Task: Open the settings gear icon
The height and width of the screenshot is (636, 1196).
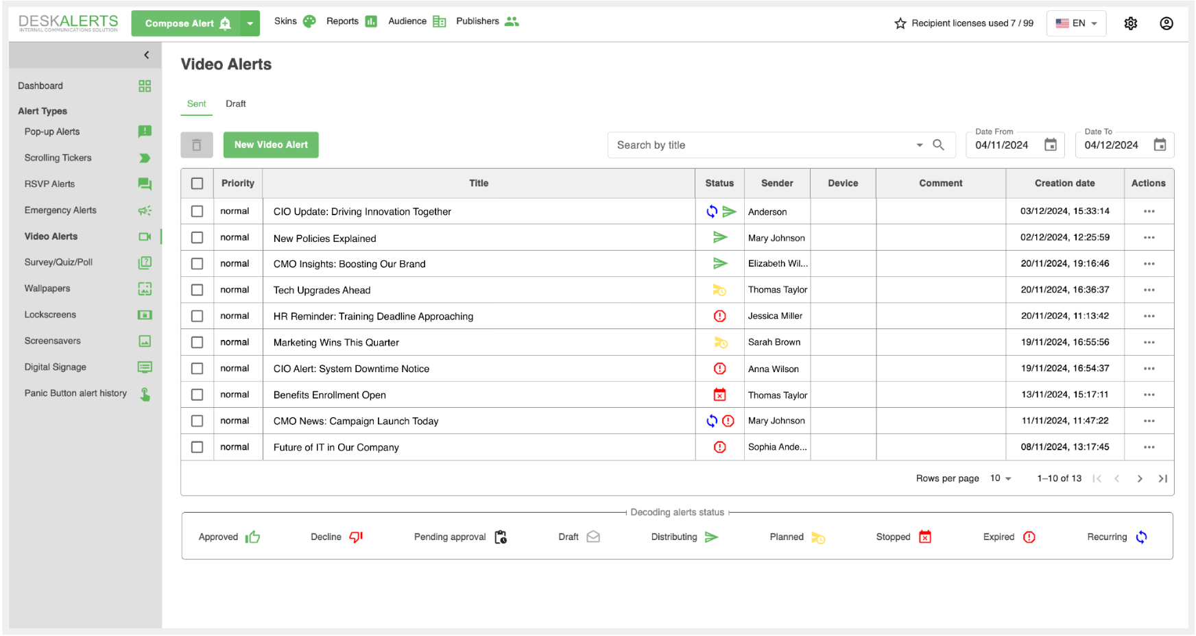Action: pos(1130,23)
